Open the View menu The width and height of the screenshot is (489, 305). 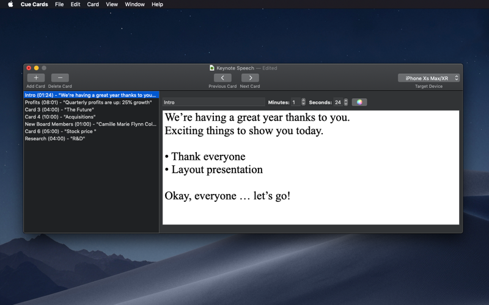[112, 4]
